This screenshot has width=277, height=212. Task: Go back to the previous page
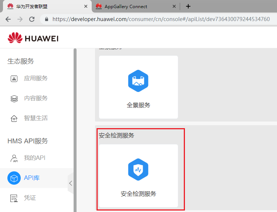[8, 19]
